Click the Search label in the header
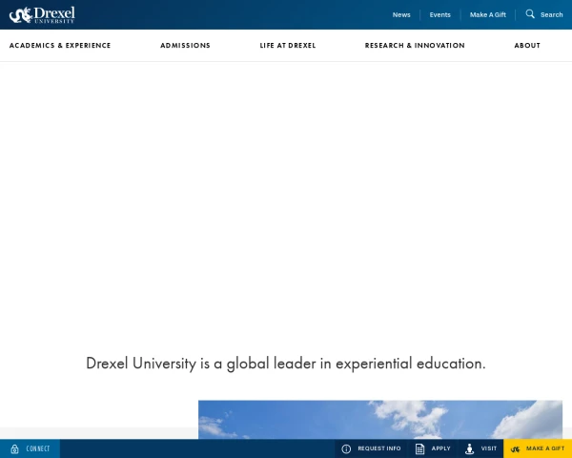 552,14
